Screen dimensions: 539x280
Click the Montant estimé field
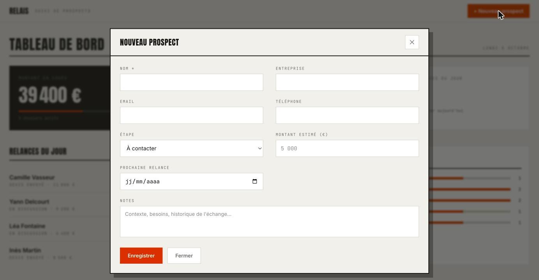pyautogui.click(x=347, y=149)
